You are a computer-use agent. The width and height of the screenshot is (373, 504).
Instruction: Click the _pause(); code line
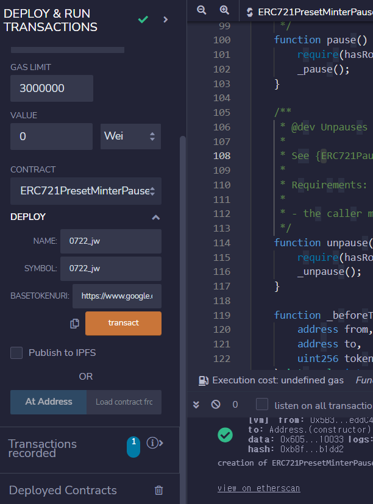[x=324, y=69]
